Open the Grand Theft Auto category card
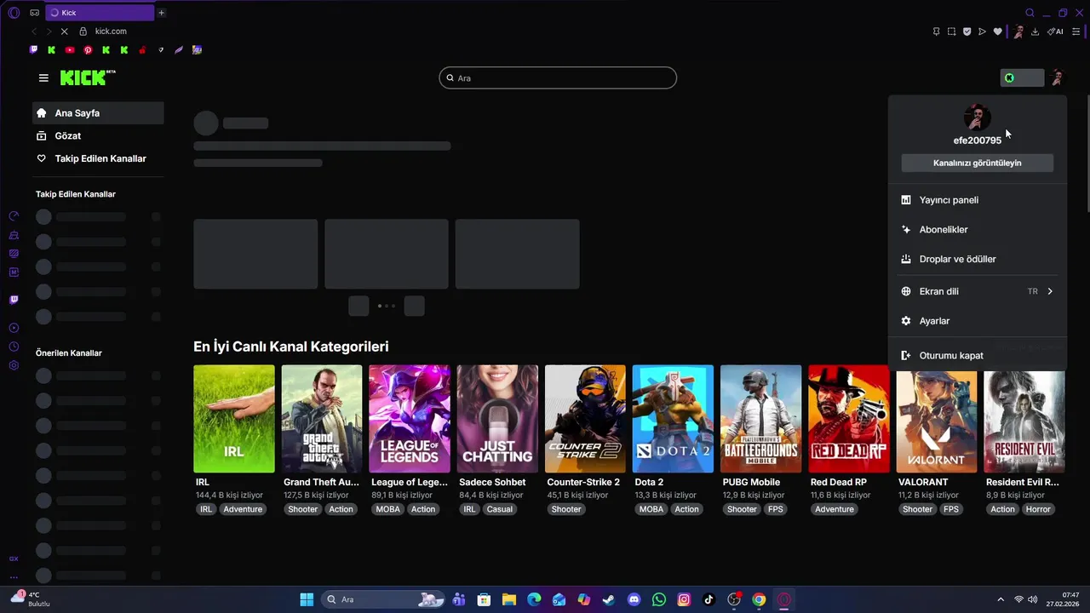 click(x=322, y=419)
